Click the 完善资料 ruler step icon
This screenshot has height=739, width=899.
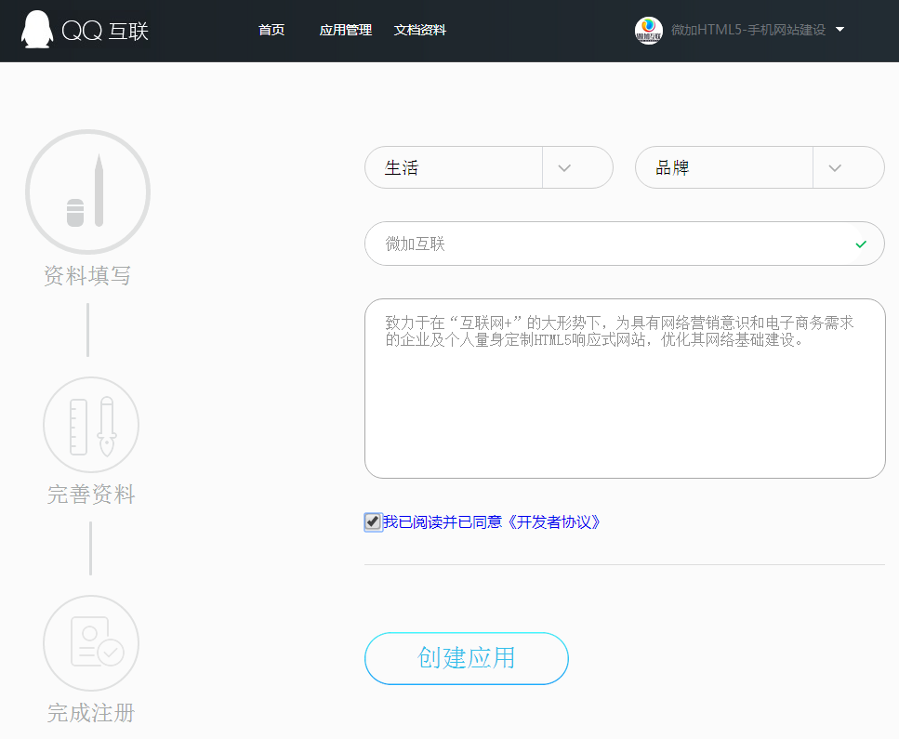point(91,425)
